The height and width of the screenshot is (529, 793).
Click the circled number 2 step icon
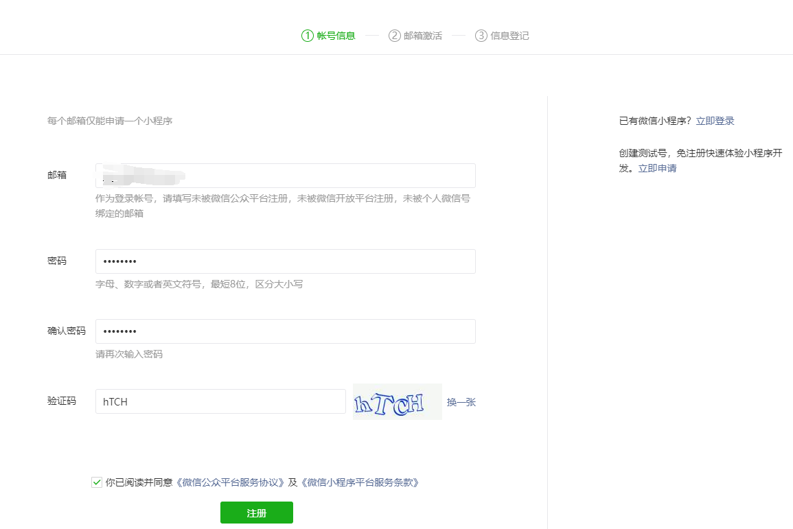click(x=395, y=36)
